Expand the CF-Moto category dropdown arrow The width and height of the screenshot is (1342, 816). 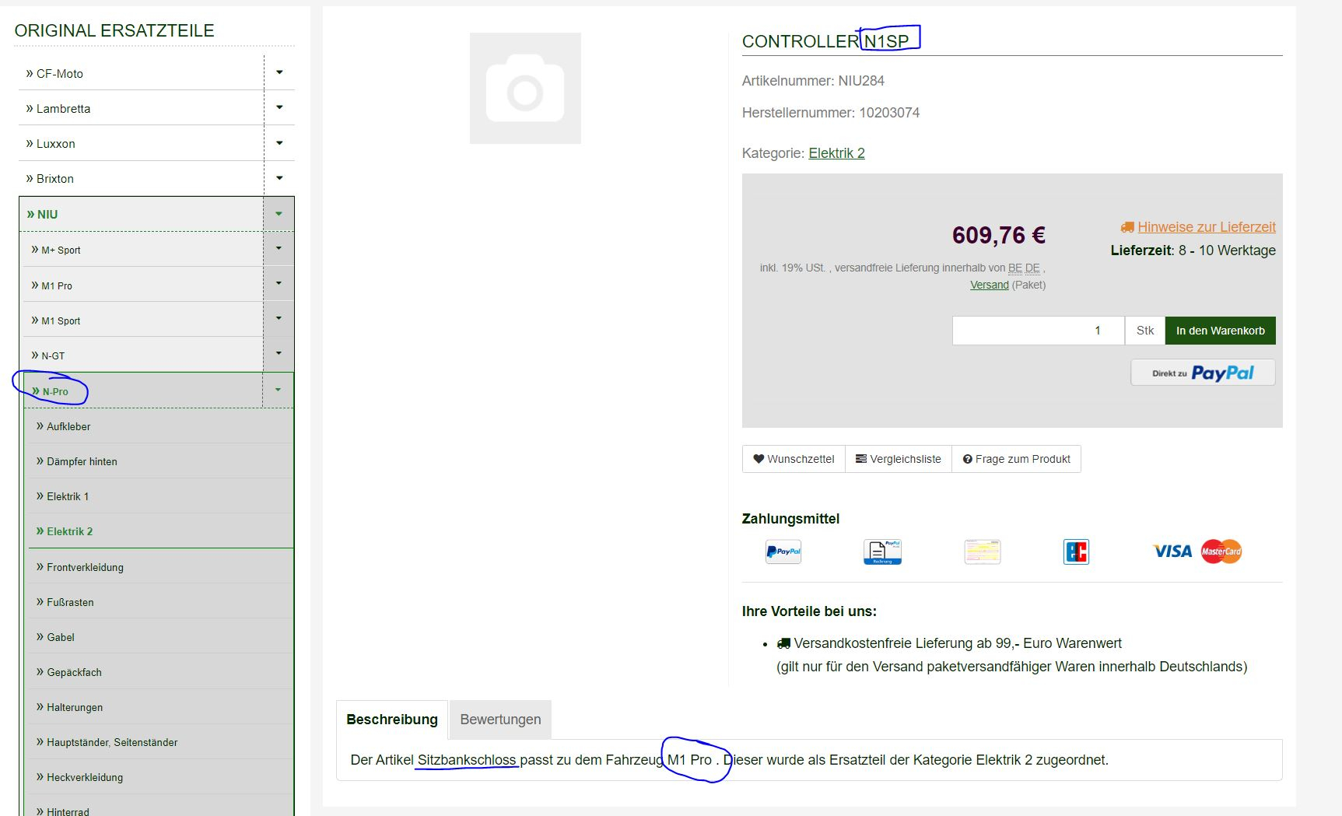(279, 72)
